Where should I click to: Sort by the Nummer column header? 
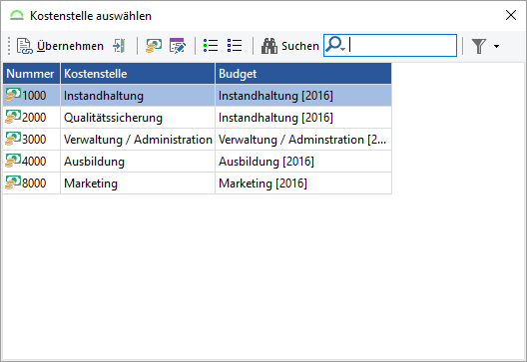pos(31,73)
